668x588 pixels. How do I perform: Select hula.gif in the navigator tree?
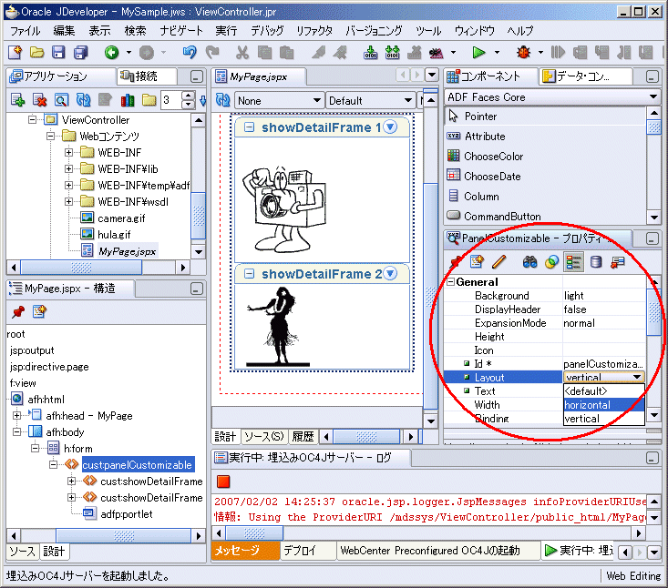pos(114,235)
